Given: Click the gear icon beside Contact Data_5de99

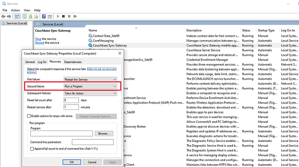Looking at the screenshot, I should pyautogui.click(x=90, y=35).
